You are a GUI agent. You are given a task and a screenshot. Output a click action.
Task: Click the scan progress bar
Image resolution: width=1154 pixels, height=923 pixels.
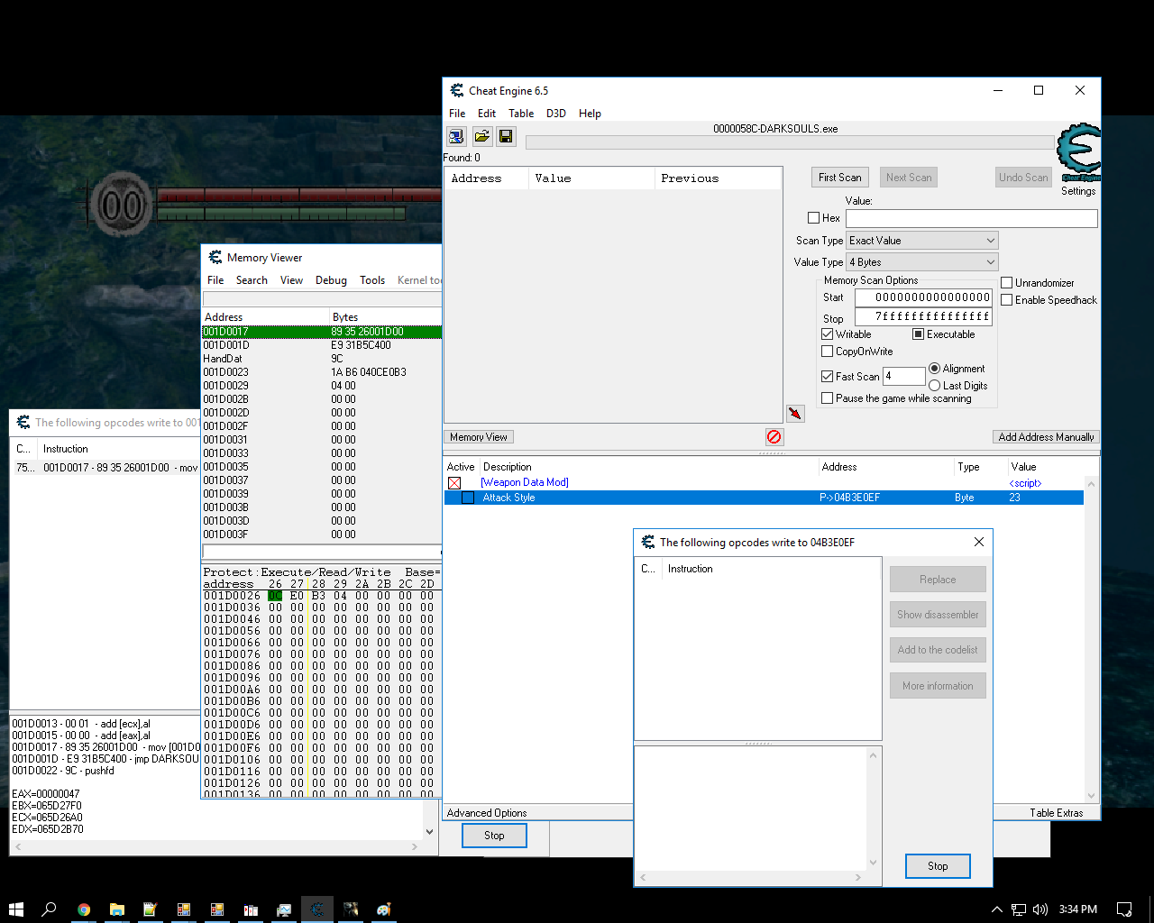point(789,142)
